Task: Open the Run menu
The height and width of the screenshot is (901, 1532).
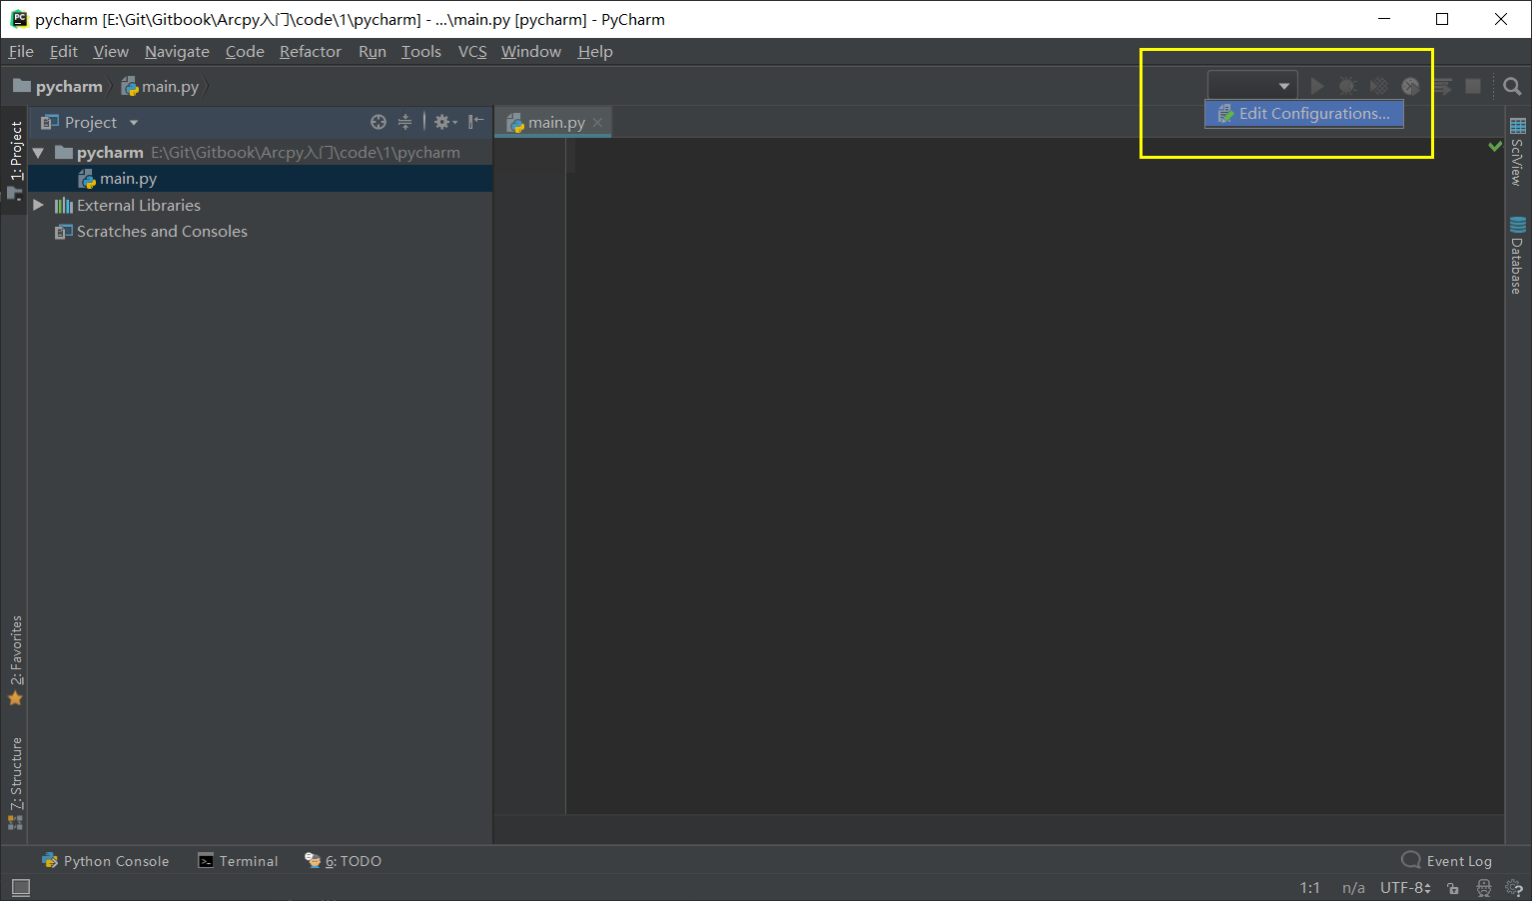Action: (373, 52)
